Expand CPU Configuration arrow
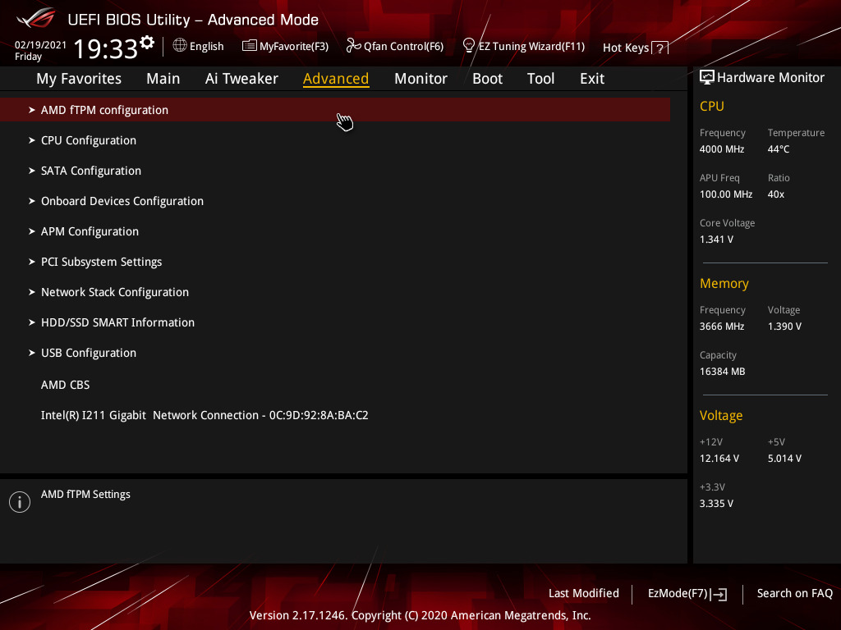 coord(32,140)
